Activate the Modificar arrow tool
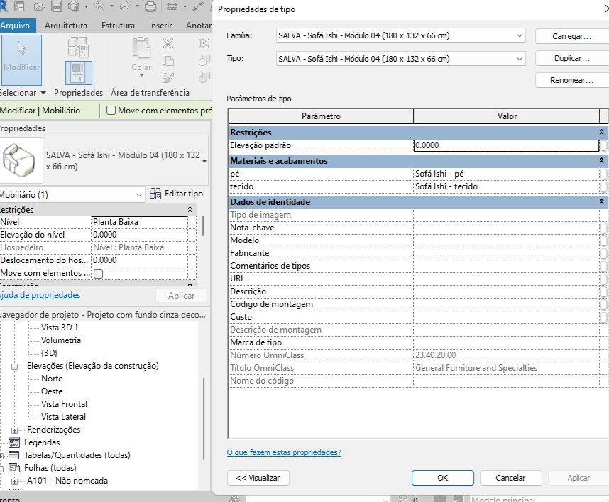 (22, 60)
